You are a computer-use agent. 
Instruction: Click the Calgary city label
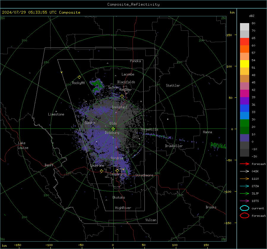point(116,174)
